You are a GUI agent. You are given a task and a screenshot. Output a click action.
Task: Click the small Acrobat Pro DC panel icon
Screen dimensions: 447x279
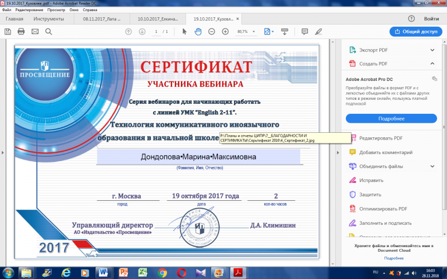click(435, 79)
